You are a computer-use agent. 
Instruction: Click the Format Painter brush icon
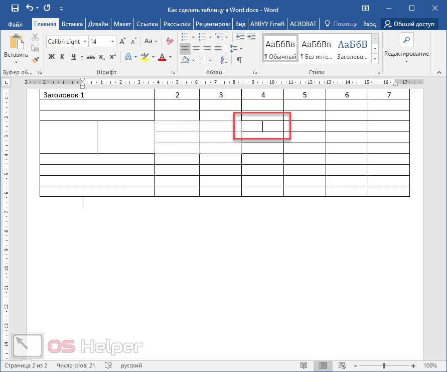(x=35, y=60)
